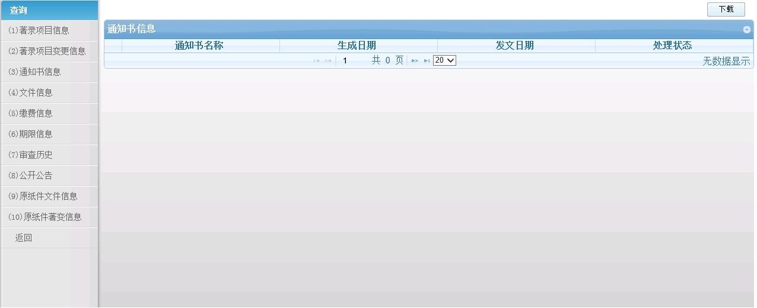757x308 pixels.
Task: View (6)期限信息 entry
Action: pos(31,134)
